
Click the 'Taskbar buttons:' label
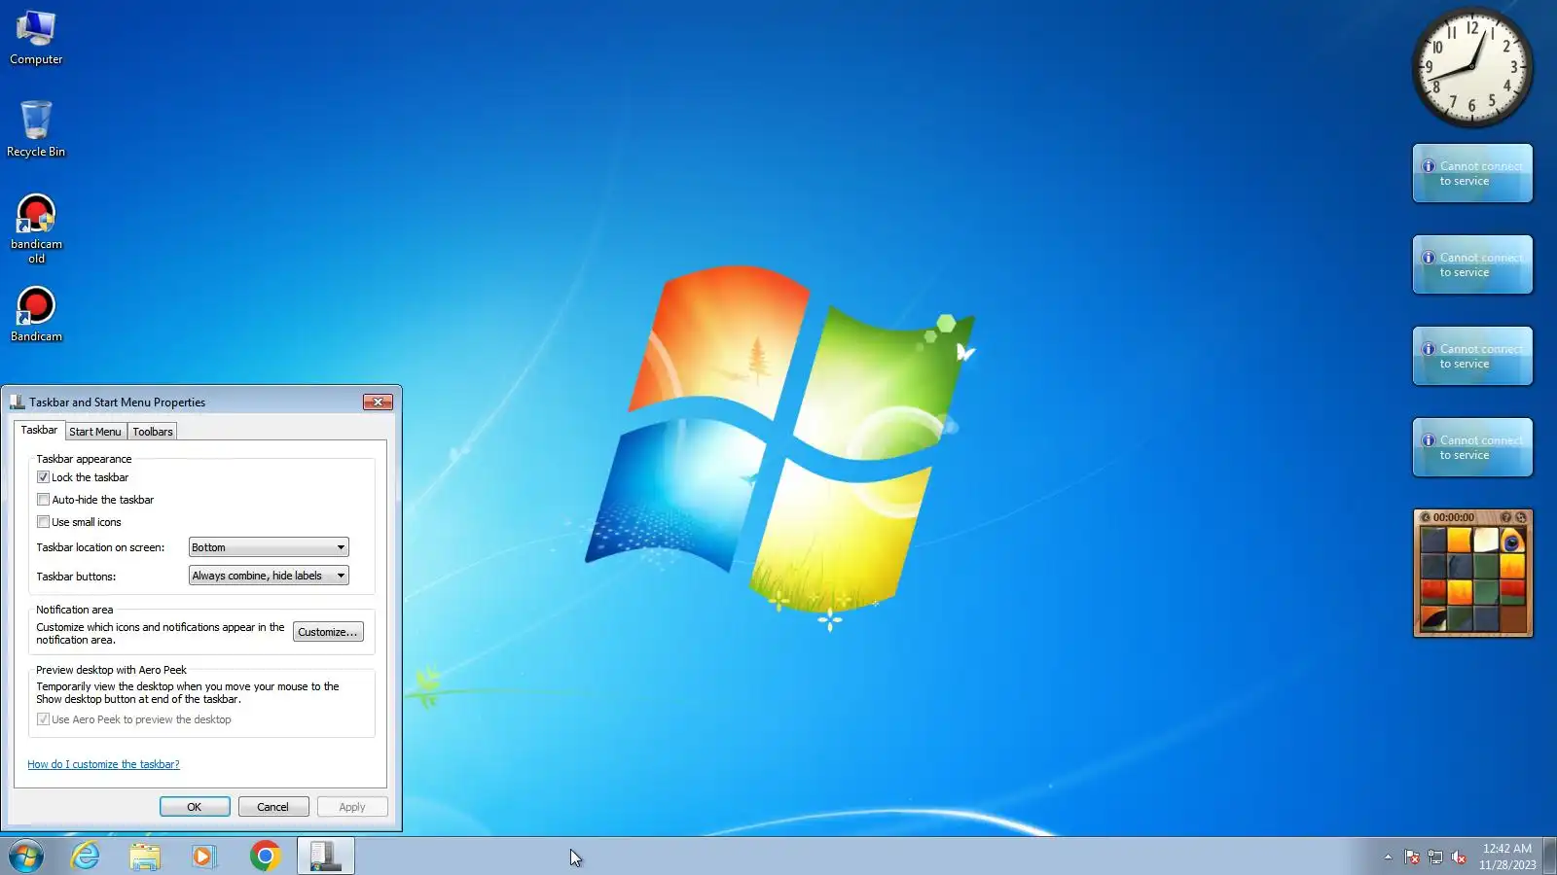point(76,577)
